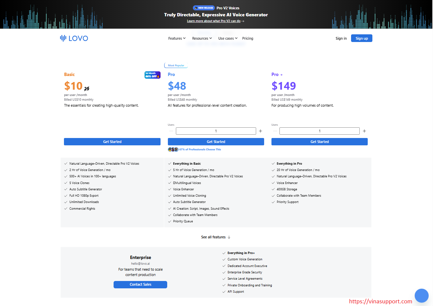Screen dimensions: 433x306
Task: Click the Contact Sales button
Action: pyautogui.click(x=140, y=284)
